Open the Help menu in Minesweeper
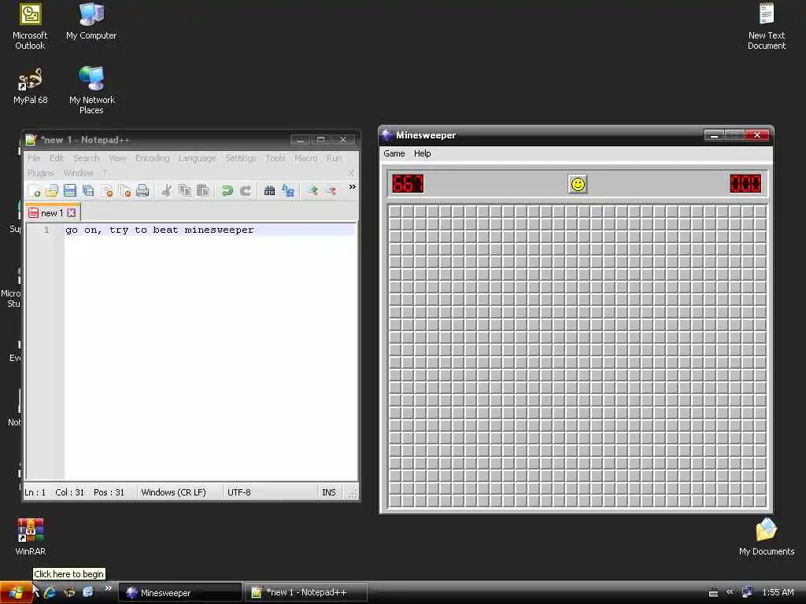The image size is (806, 604). [x=422, y=153]
